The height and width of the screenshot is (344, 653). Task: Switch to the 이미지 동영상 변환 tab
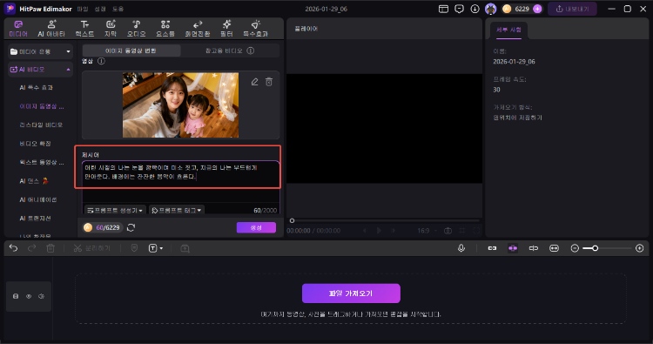point(131,51)
